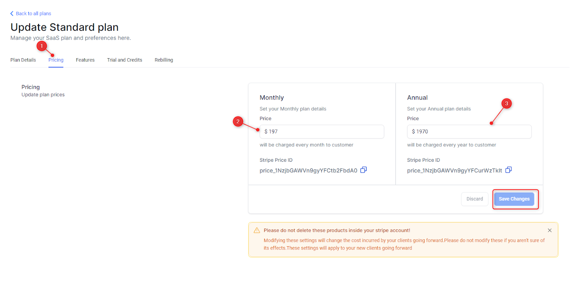Select the annual price ID text
The height and width of the screenshot is (284, 575).
(454, 170)
